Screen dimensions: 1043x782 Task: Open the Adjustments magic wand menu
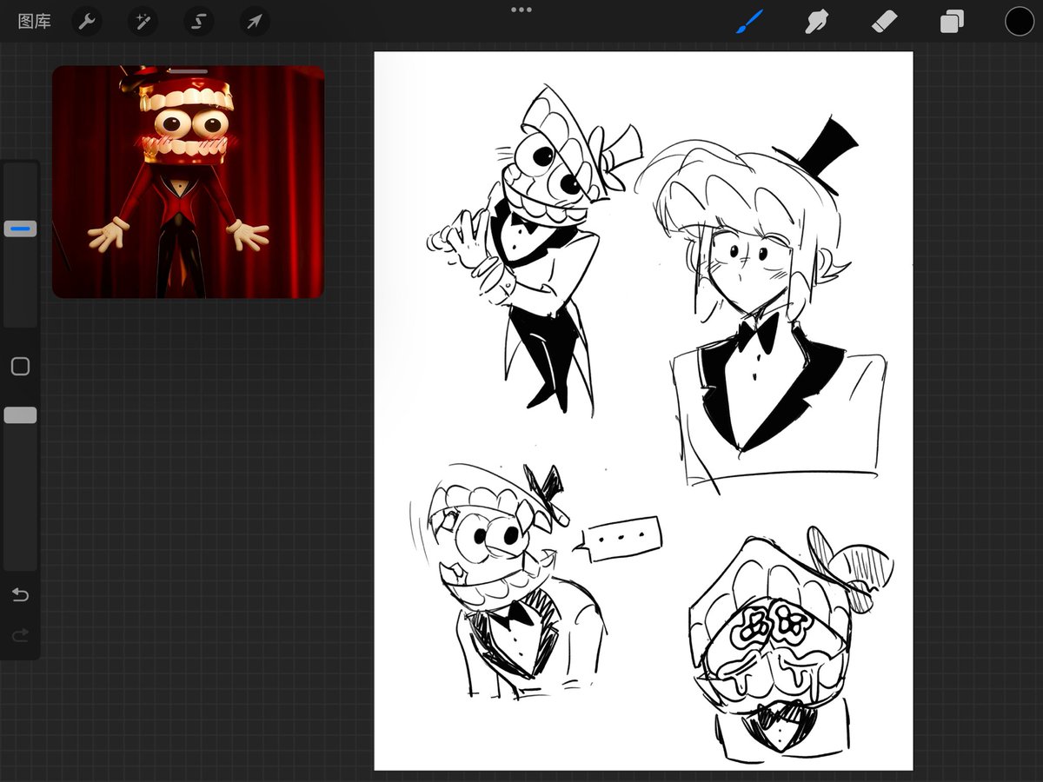click(142, 21)
